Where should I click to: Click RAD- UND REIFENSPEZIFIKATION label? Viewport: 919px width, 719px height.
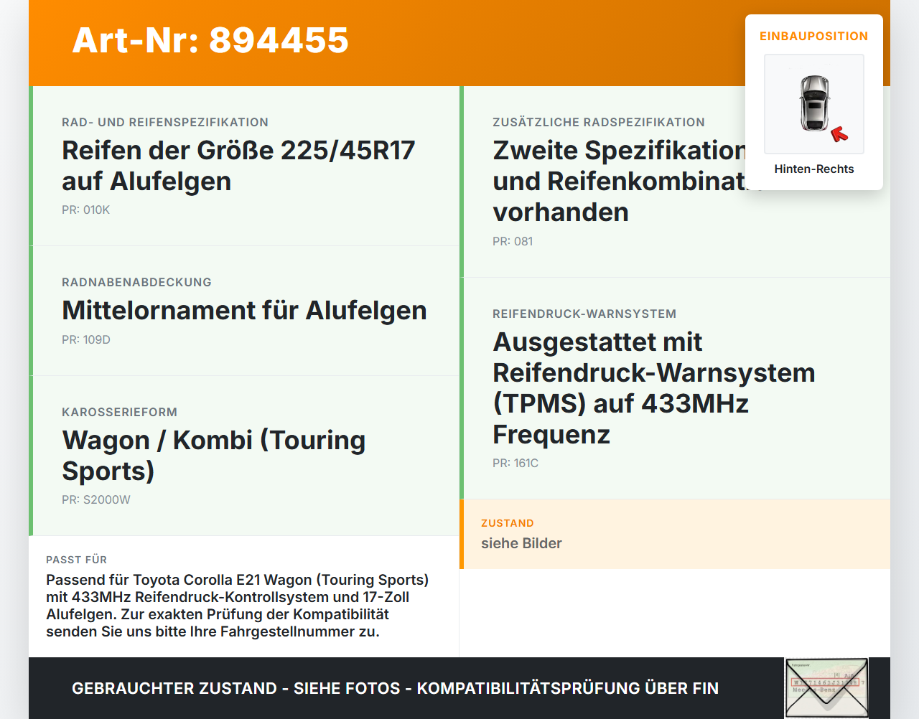(165, 123)
